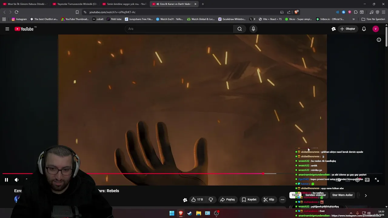Click the Oluştur create button
Image resolution: width=388 pixels, height=218 pixels.
click(347, 29)
